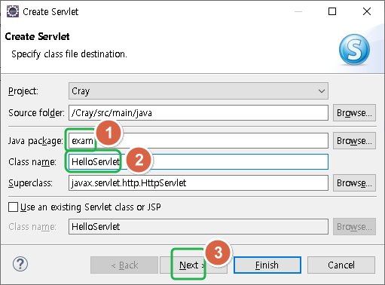Viewport: 385px width, 285px height.
Task: Click the Java package field containing exam
Action: pos(198,141)
